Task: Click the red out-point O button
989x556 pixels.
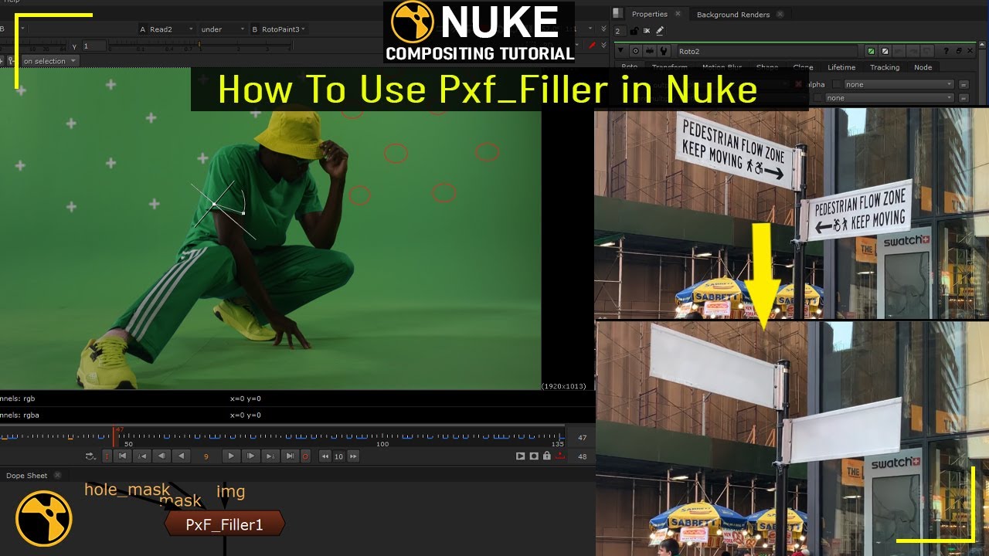Action: pos(305,456)
